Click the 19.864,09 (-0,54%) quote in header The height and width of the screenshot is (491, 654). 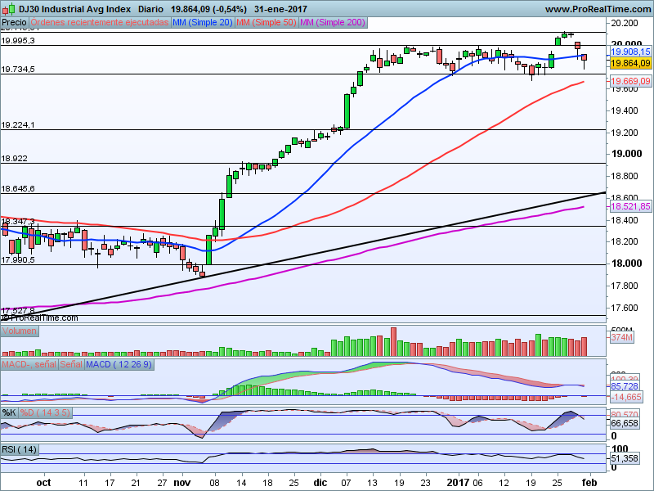tap(208, 9)
